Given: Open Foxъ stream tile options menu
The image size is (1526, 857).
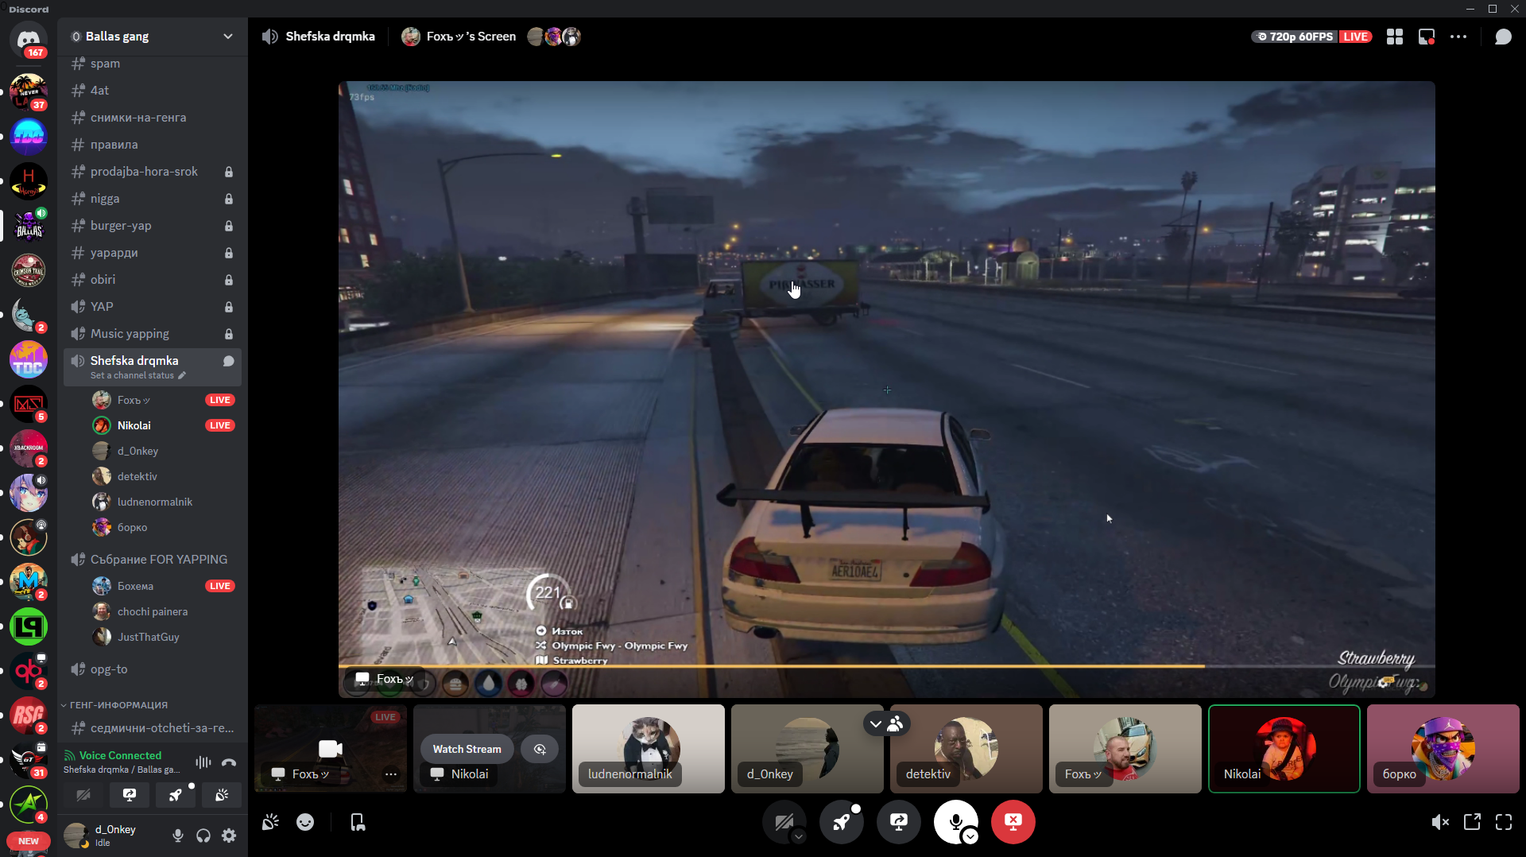Looking at the screenshot, I should click(391, 774).
